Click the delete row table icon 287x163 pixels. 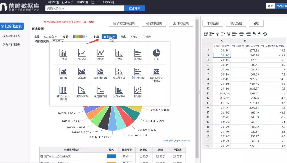pos(223,34)
